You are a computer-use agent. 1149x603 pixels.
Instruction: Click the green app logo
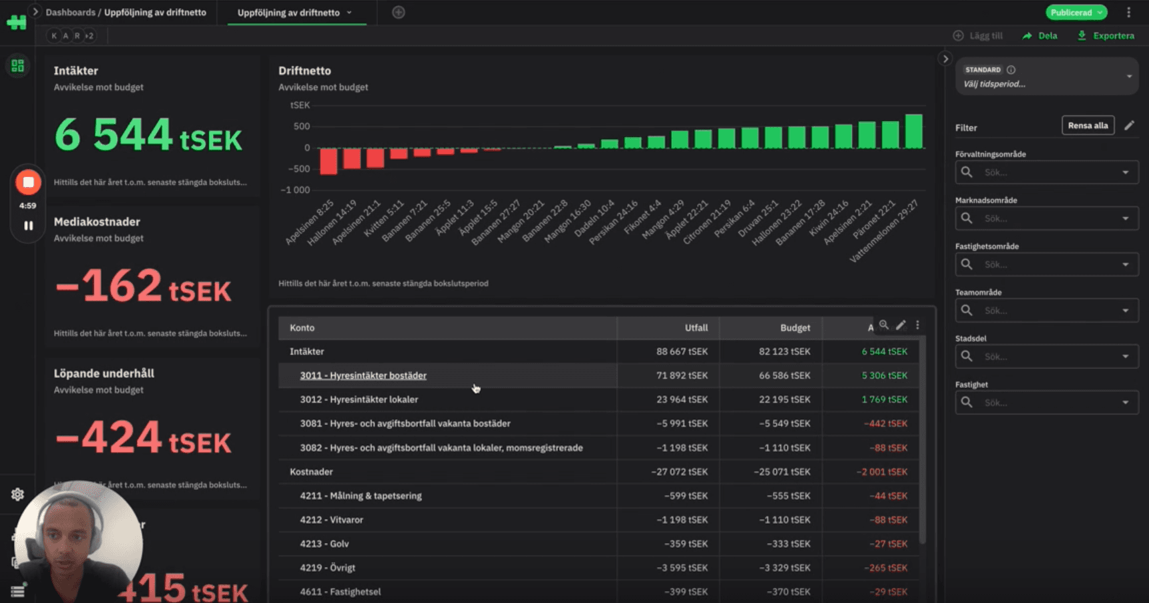pos(17,23)
